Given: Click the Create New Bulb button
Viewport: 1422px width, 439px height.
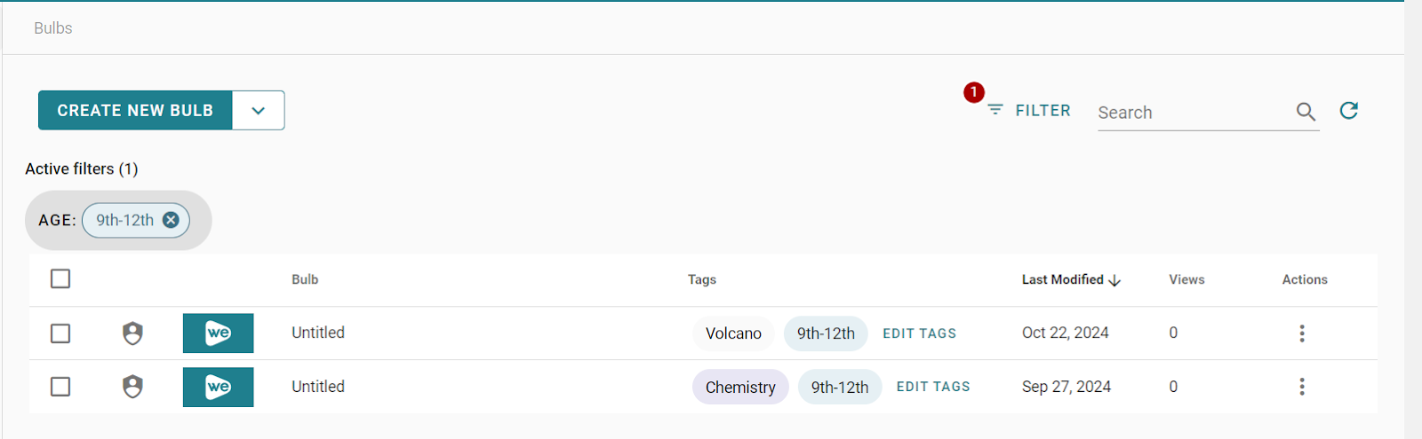Looking at the screenshot, I should pos(135,111).
